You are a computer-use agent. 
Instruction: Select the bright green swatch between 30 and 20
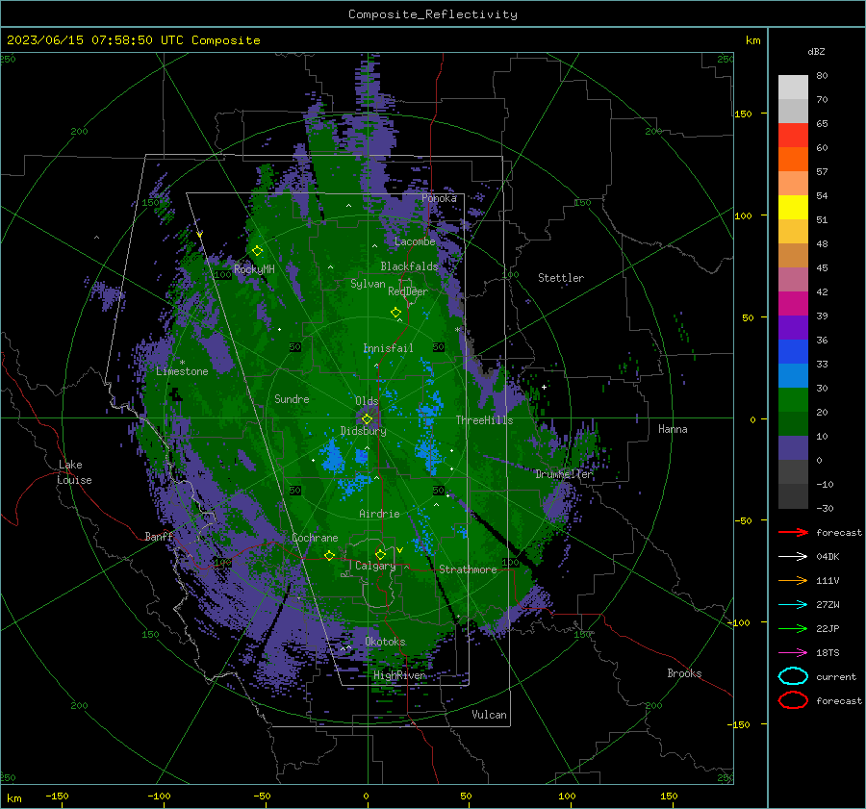(x=793, y=399)
